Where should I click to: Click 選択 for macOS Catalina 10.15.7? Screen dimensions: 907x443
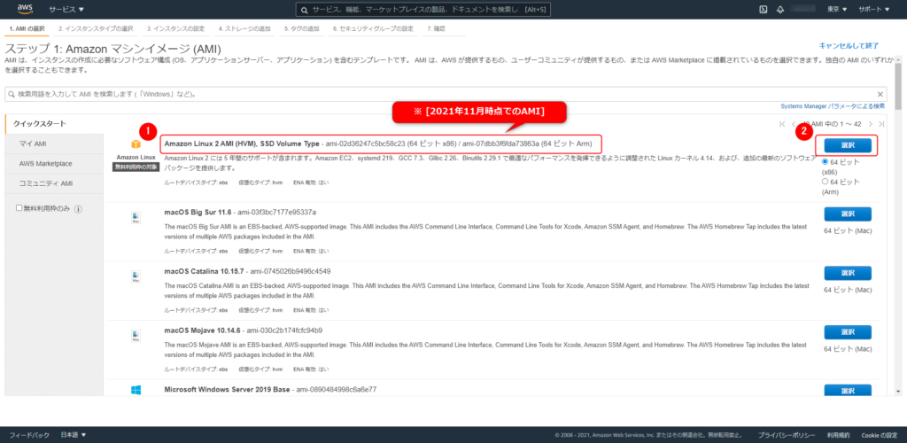848,273
